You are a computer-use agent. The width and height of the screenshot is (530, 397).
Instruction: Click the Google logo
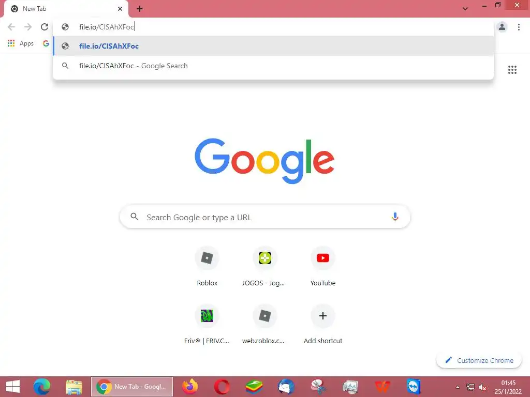coord(264,161)
